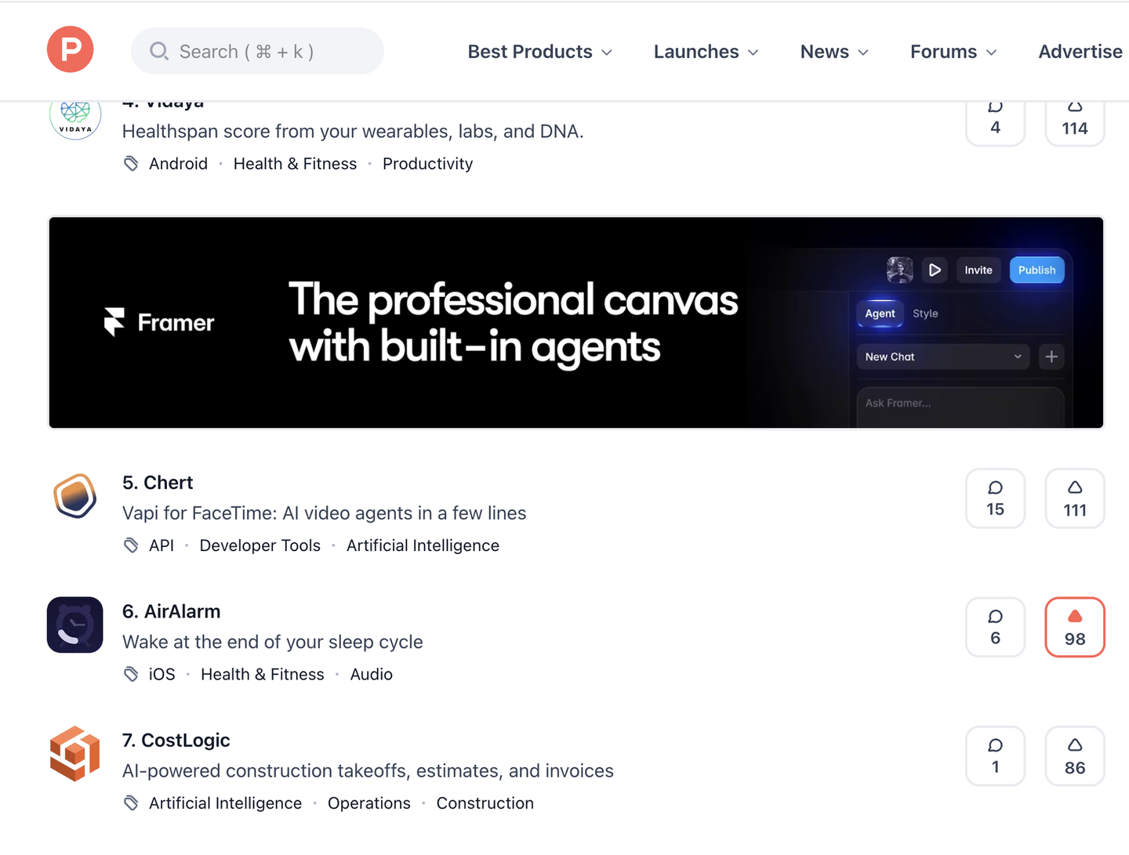Open the Product Hunt home logo
This screenshot has height=855, width=1129.
click(71, 49)
